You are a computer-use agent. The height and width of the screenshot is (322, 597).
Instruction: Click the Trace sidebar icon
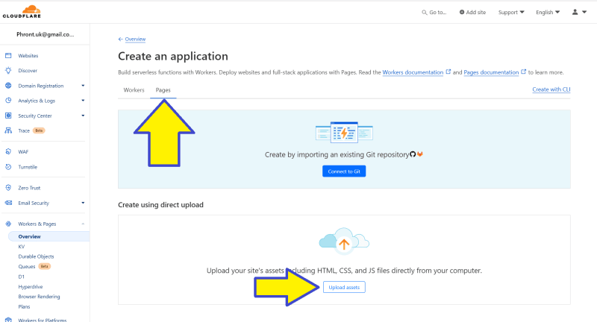(x=8, y=130)
